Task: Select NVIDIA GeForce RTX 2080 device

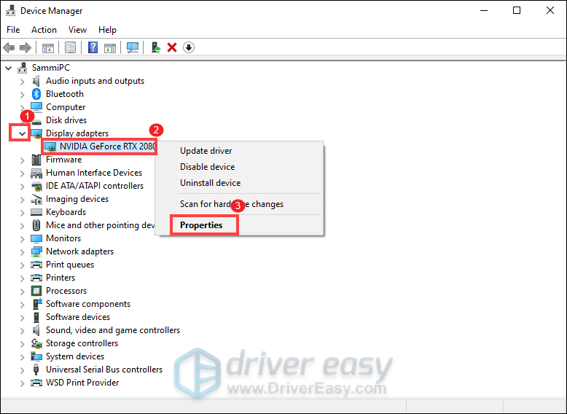Action: point(107,147)
